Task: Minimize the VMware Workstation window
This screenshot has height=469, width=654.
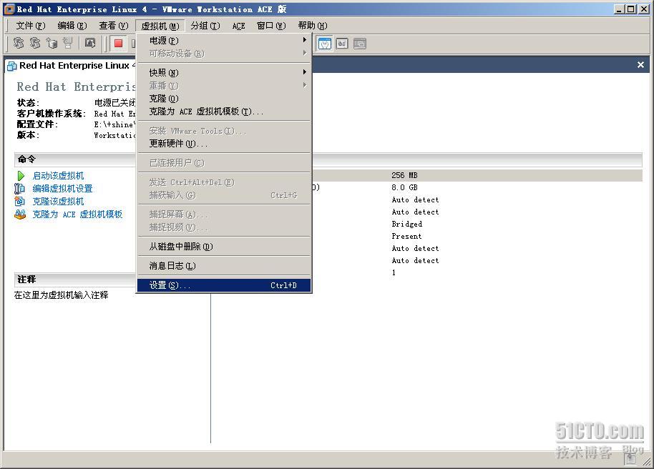Action: click(x=619, y=9)
